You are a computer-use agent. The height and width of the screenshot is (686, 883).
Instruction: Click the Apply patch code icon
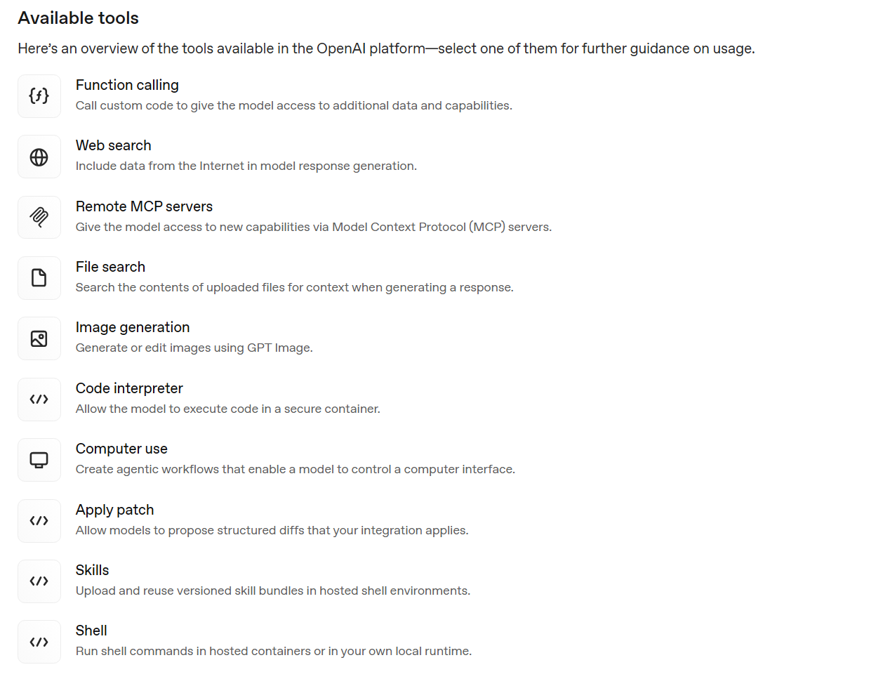39,521
